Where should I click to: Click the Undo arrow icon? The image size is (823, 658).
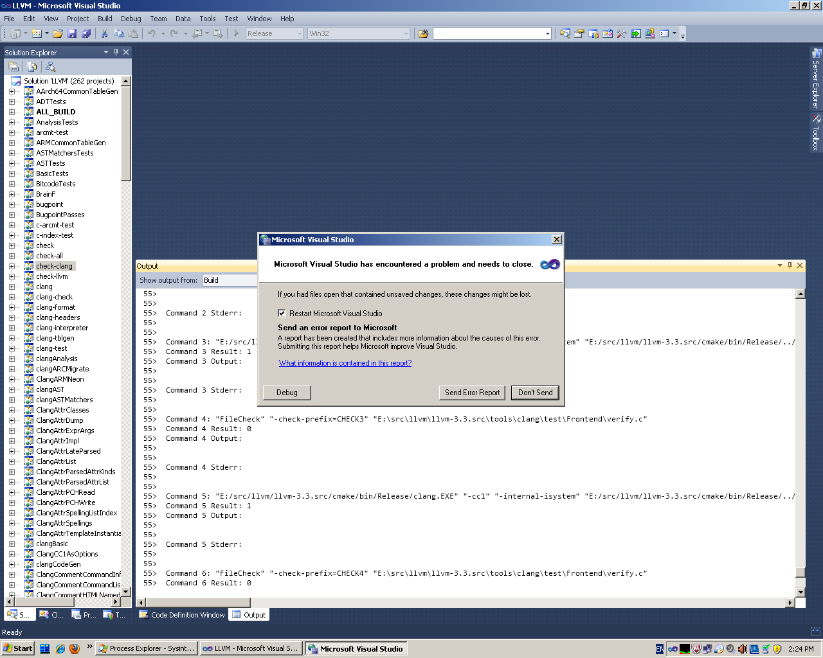pos(152,33)
